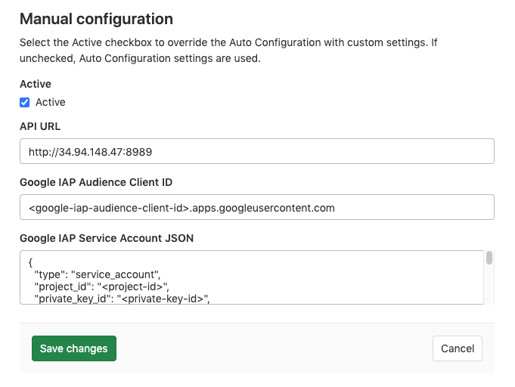
Task: Uncheck the Active checkbox
Action: coord(25,103)
